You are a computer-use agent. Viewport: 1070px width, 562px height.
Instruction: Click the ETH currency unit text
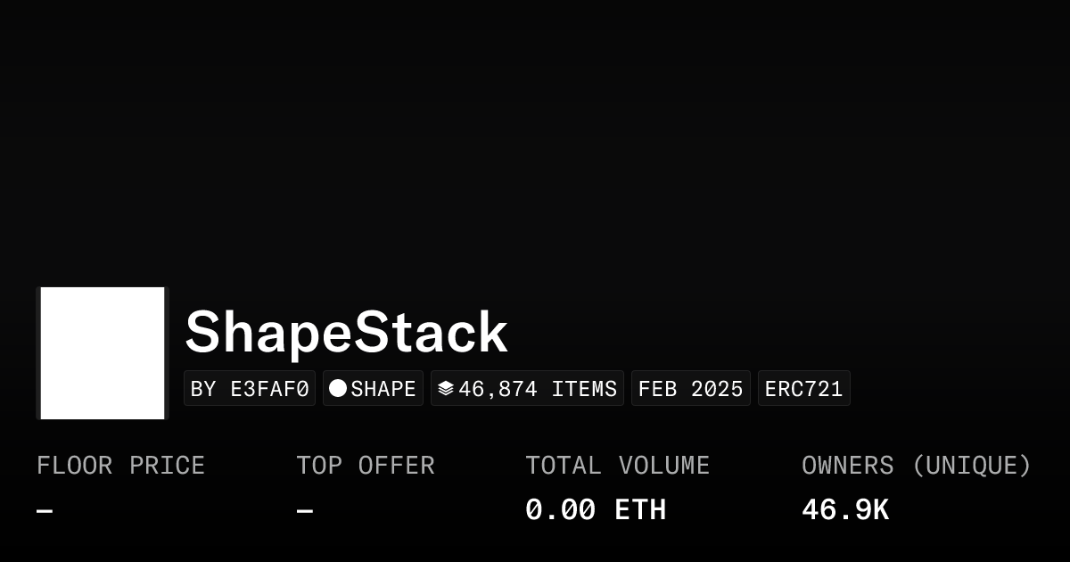640,510
